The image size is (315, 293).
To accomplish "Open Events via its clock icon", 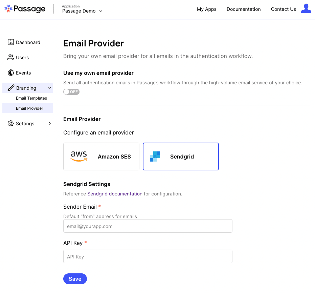I will pos(10,72).
